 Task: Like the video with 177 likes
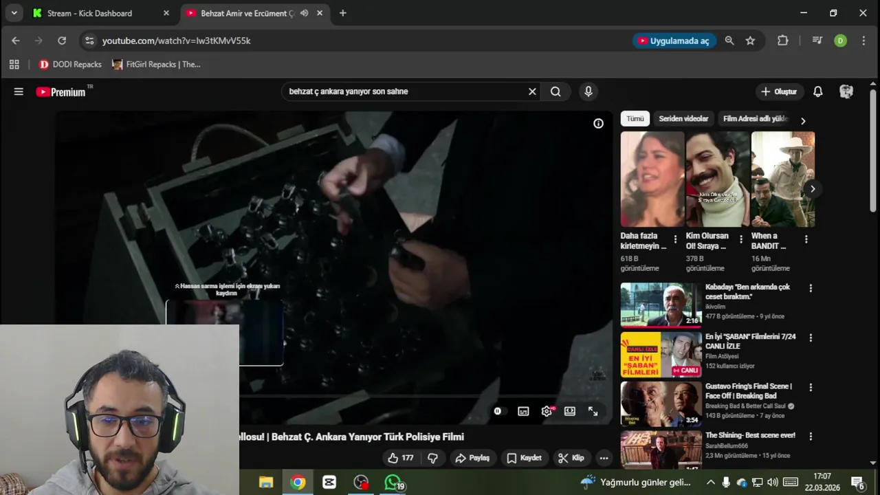pos(400,458)
